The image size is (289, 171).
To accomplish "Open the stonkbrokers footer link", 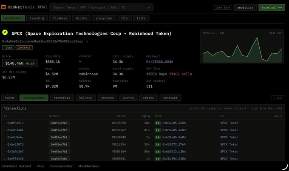I will pyautogui.click(x=89, y=166).
